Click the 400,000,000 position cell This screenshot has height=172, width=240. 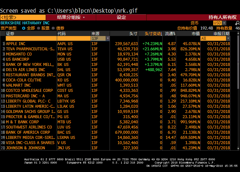127,80
